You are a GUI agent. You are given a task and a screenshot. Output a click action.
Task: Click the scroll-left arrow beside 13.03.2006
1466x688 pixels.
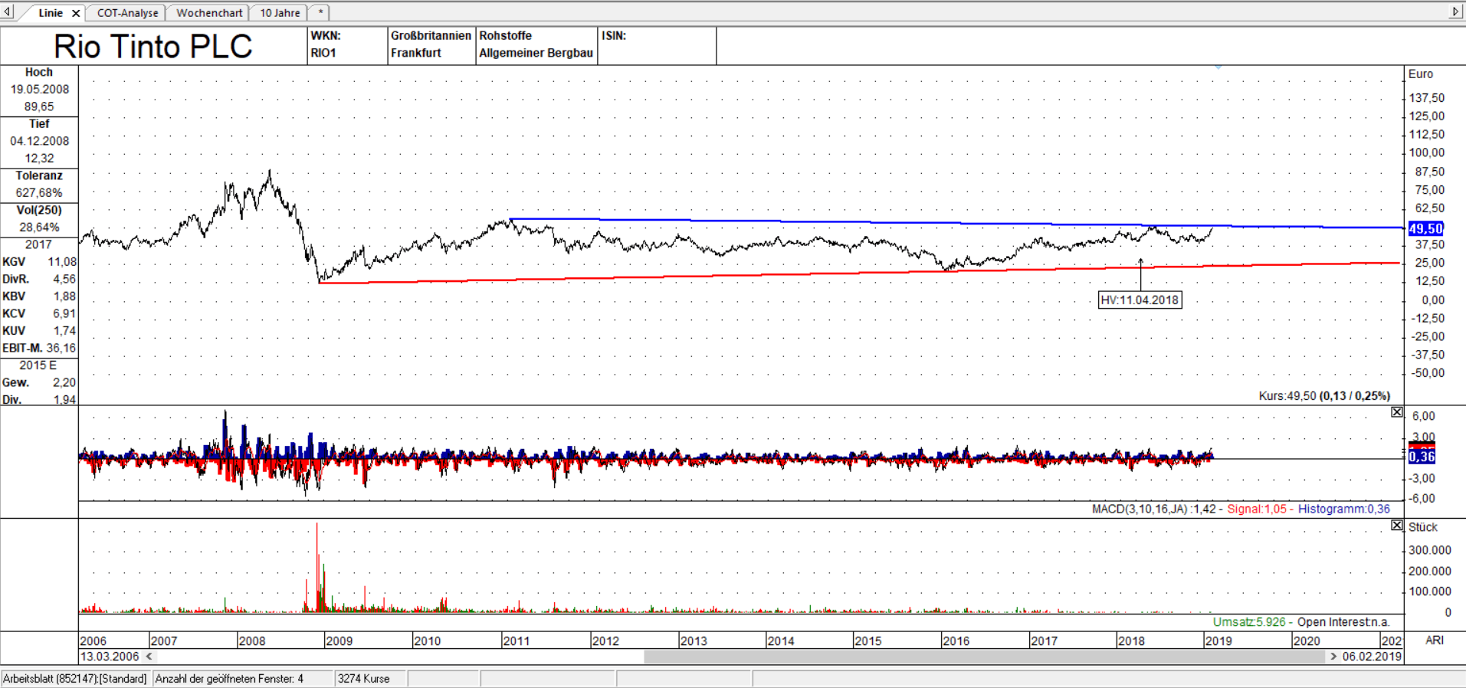149,657
